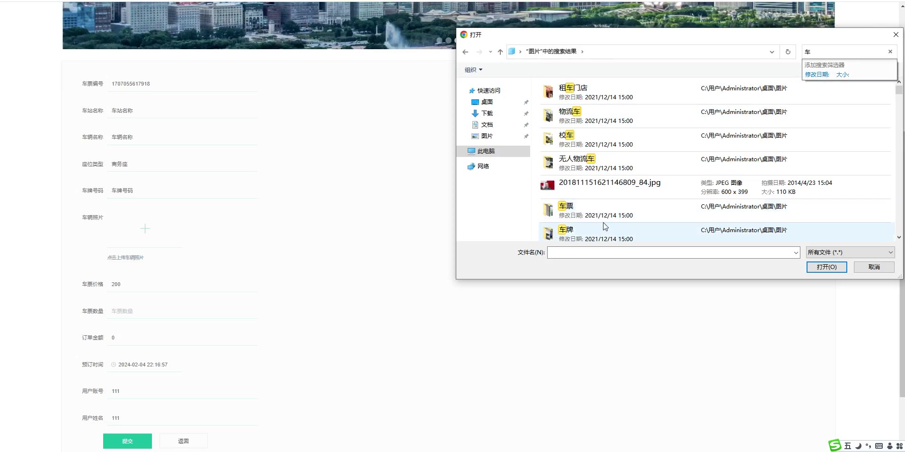The width and height of the screenshot is (905, 452).
Task: Unpin 图片 using its pin icon
Action: (526, 136)
